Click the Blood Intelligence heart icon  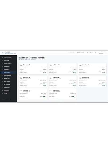(2, 75)
